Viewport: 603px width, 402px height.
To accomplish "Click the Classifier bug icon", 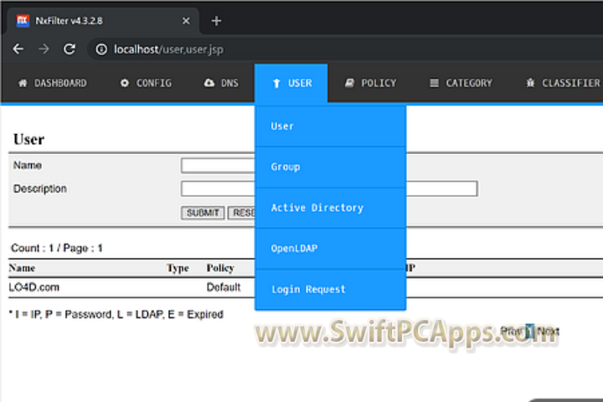I will click(x=531, y=83).
